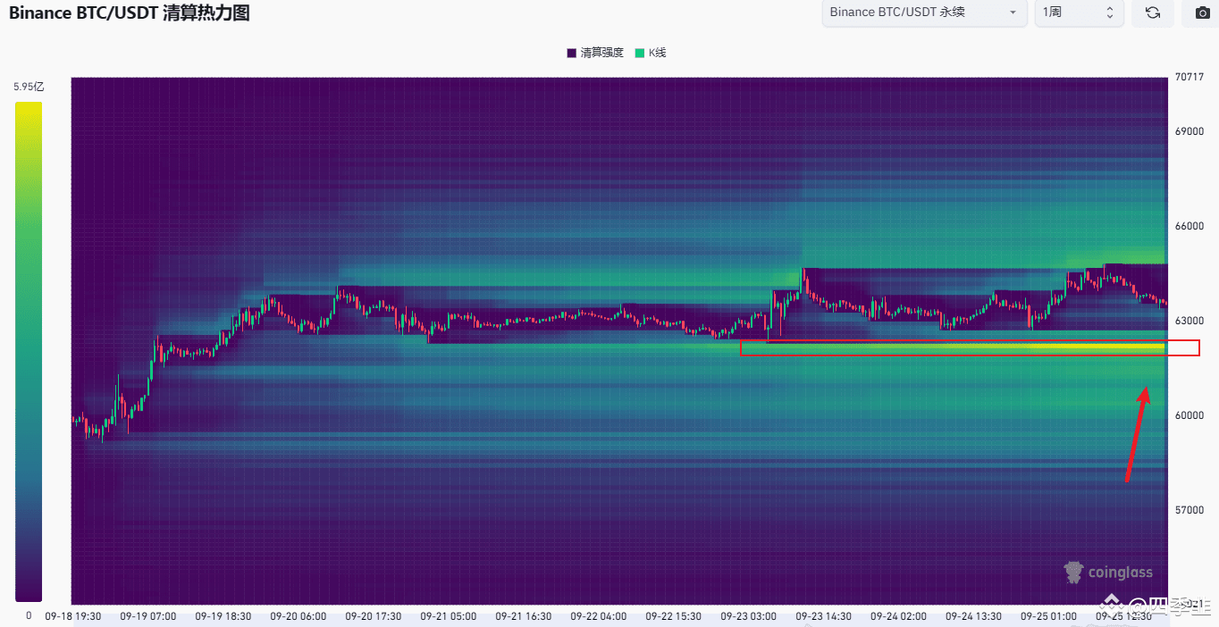The image size is (1219, 627).
Task: Open the 1周 timeframe selector
Action: click(1079, 13)
